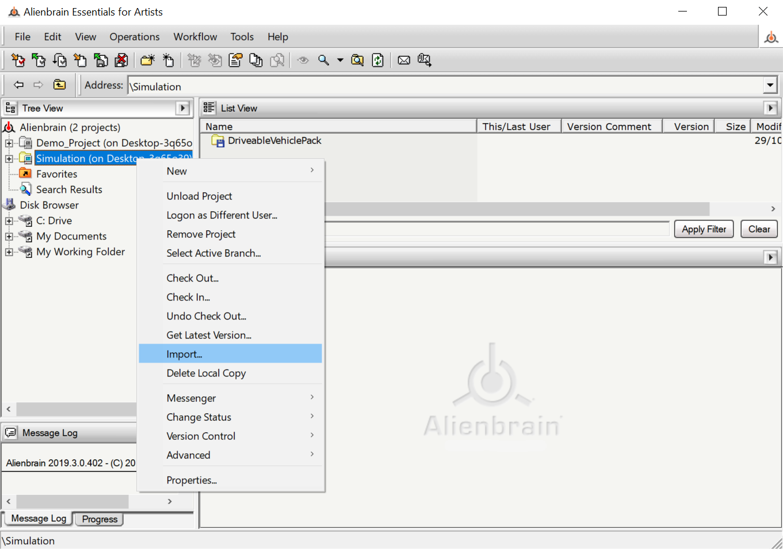Open the search options dropdown arrow

(x=340, y=60)
